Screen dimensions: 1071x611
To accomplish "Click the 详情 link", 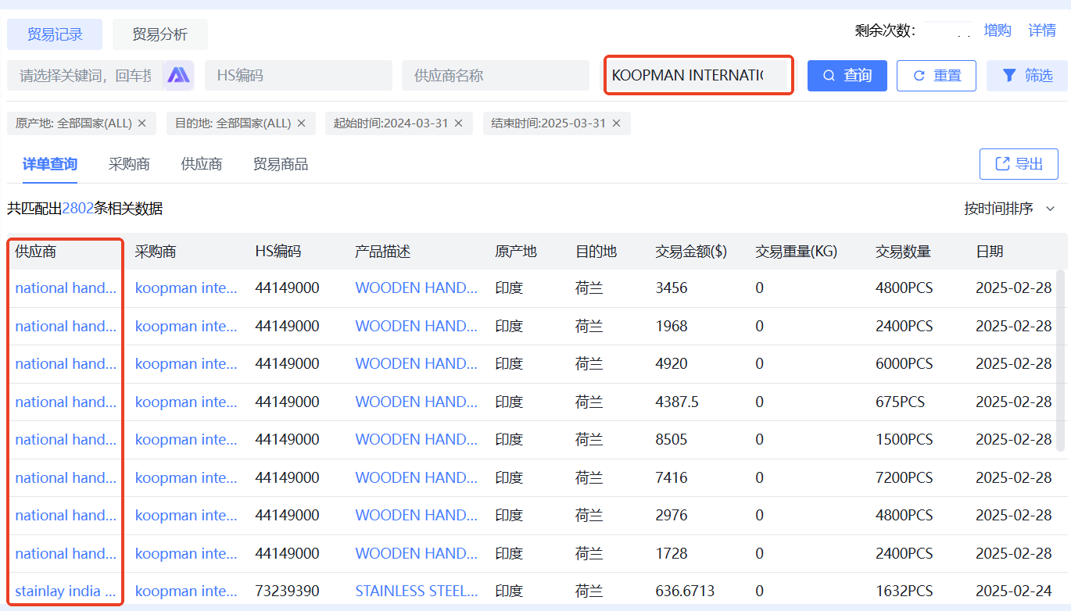I will (1042, 30).
